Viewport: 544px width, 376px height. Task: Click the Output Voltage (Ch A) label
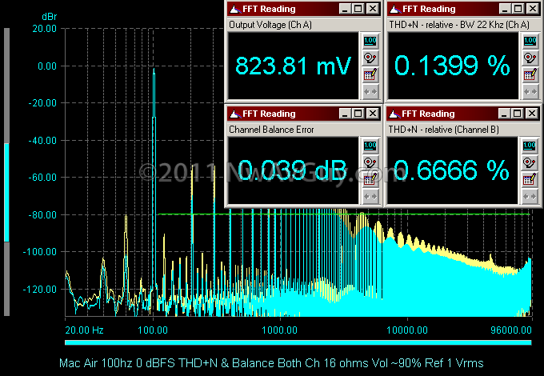point(270,25)
